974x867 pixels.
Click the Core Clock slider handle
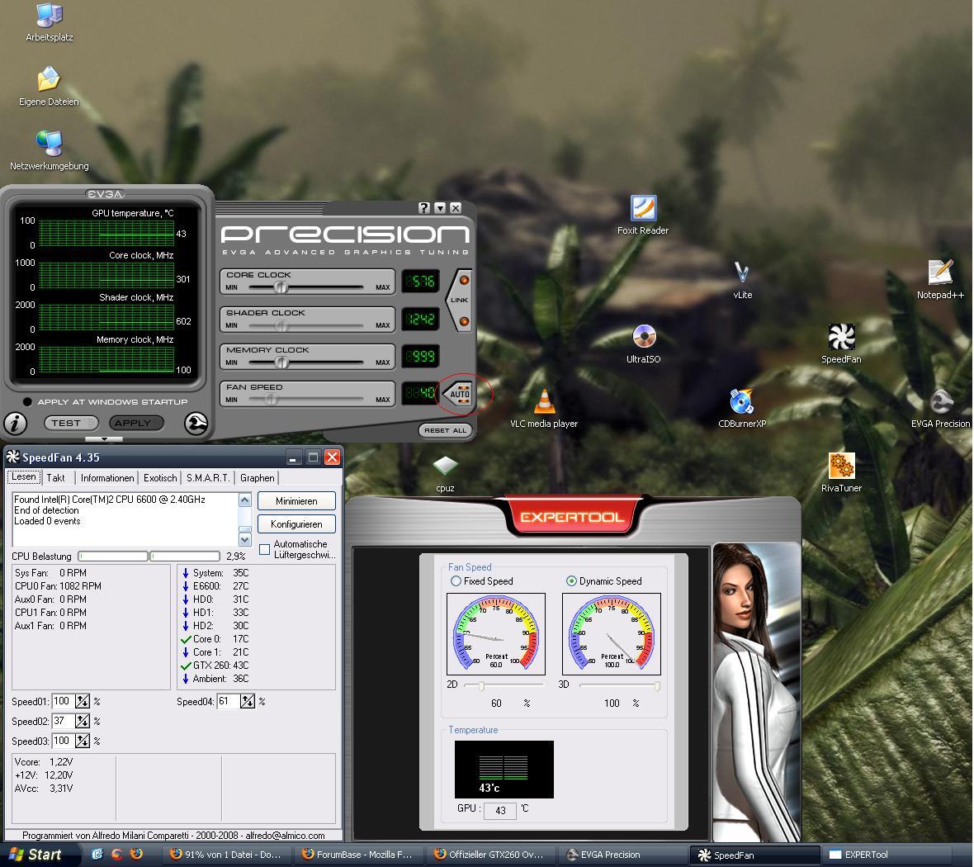[281, 287]
